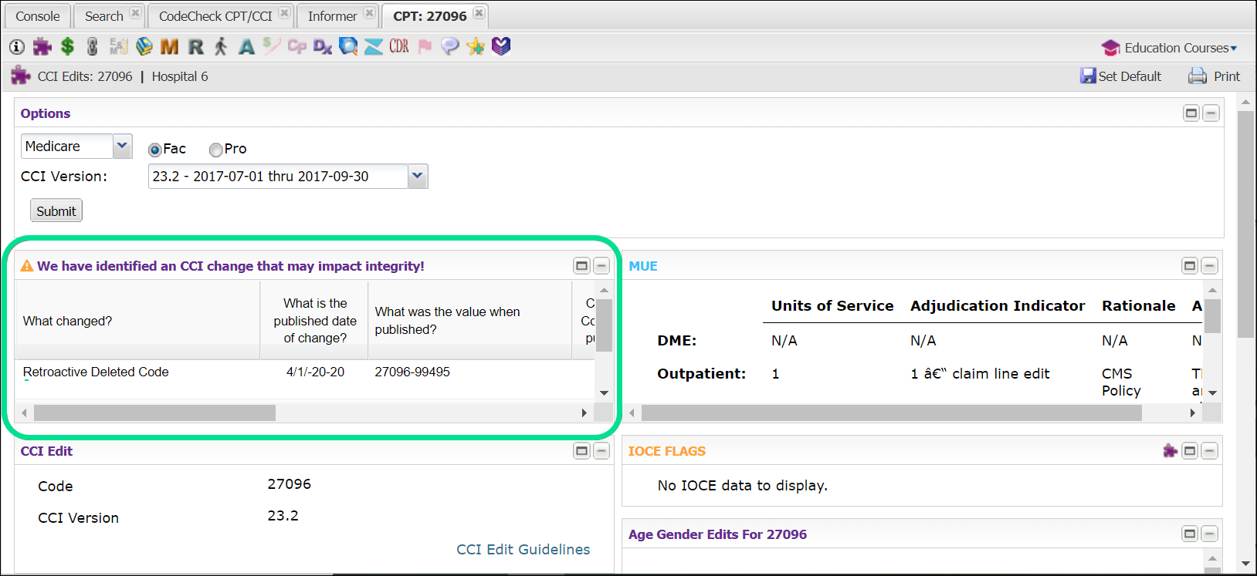Click the speech bubble comments icon
The height and width of the screenshot is (576, 1257).
pos(450,47)
